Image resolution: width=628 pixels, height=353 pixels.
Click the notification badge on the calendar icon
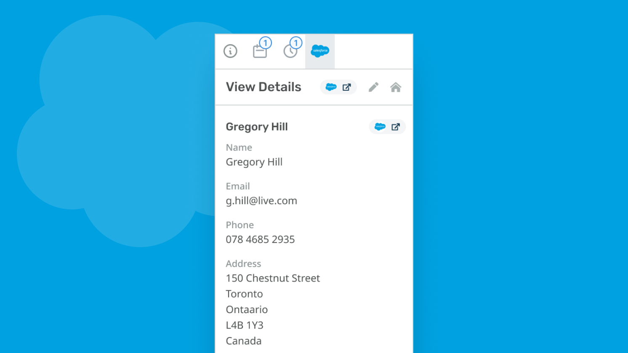click(266, 42)
